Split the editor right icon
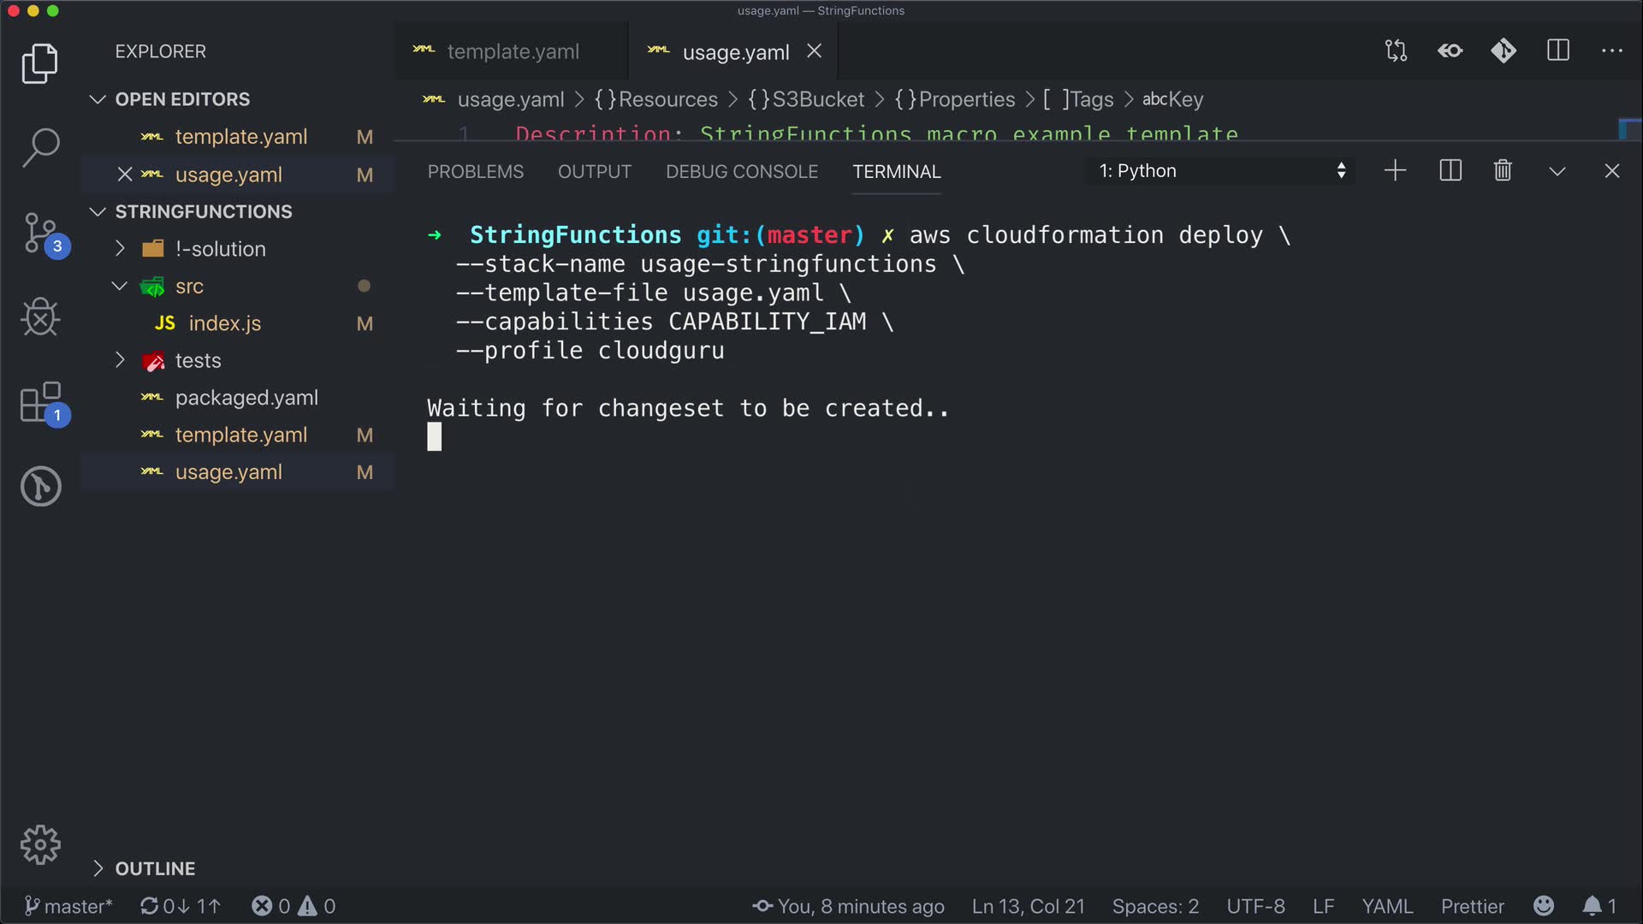Image resolution: width=1643 pixels, height=924 pixels. click(x=1558, y=51)
